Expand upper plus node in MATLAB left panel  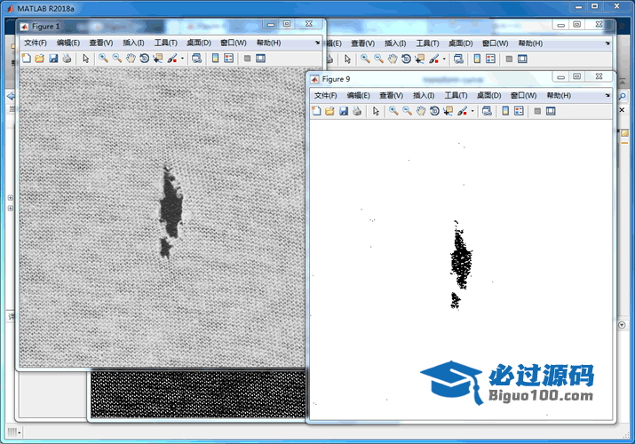coord(11,198)
